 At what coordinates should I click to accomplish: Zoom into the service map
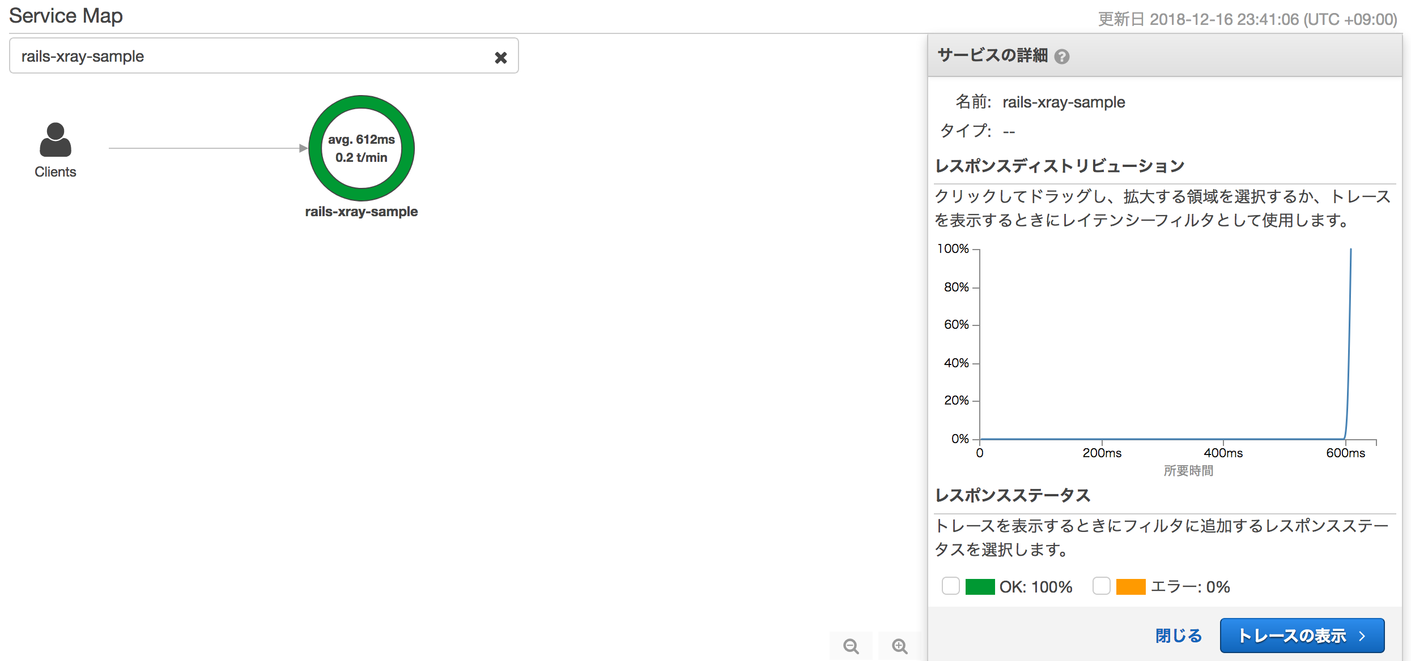pos(899,646)
